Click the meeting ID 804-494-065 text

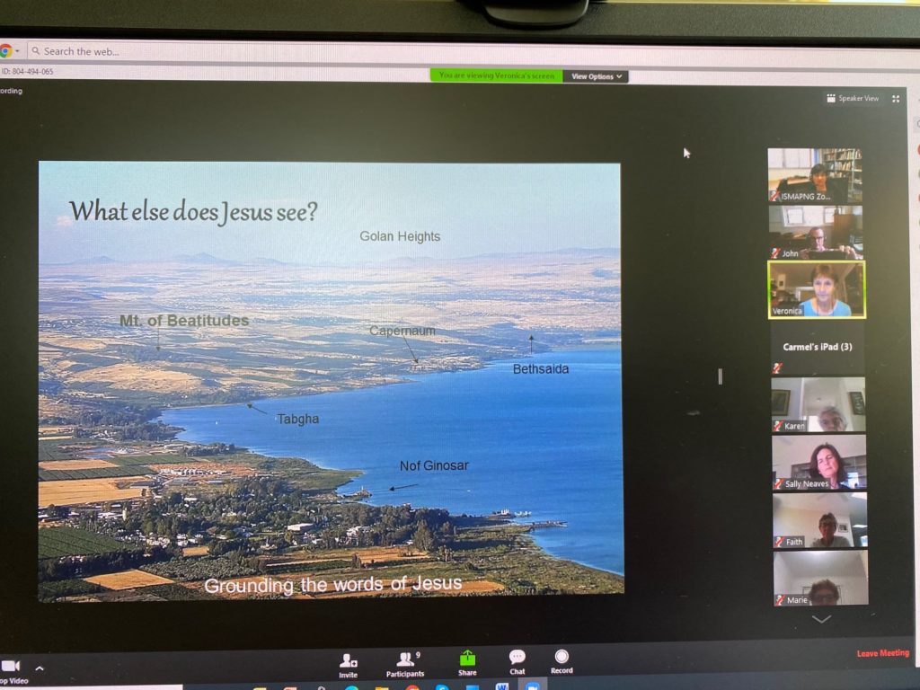tap(27, 72)
